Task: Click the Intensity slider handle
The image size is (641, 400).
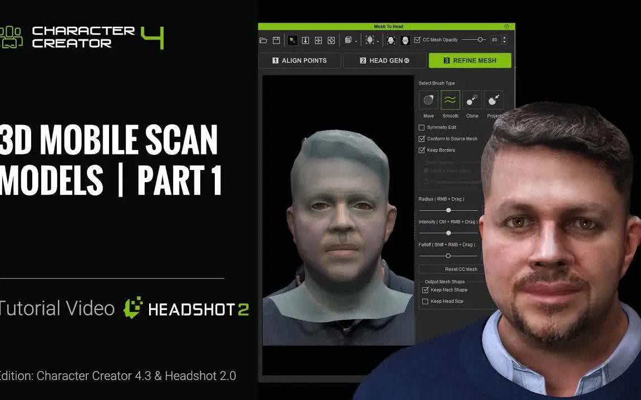Action: [x=448, y=233]
